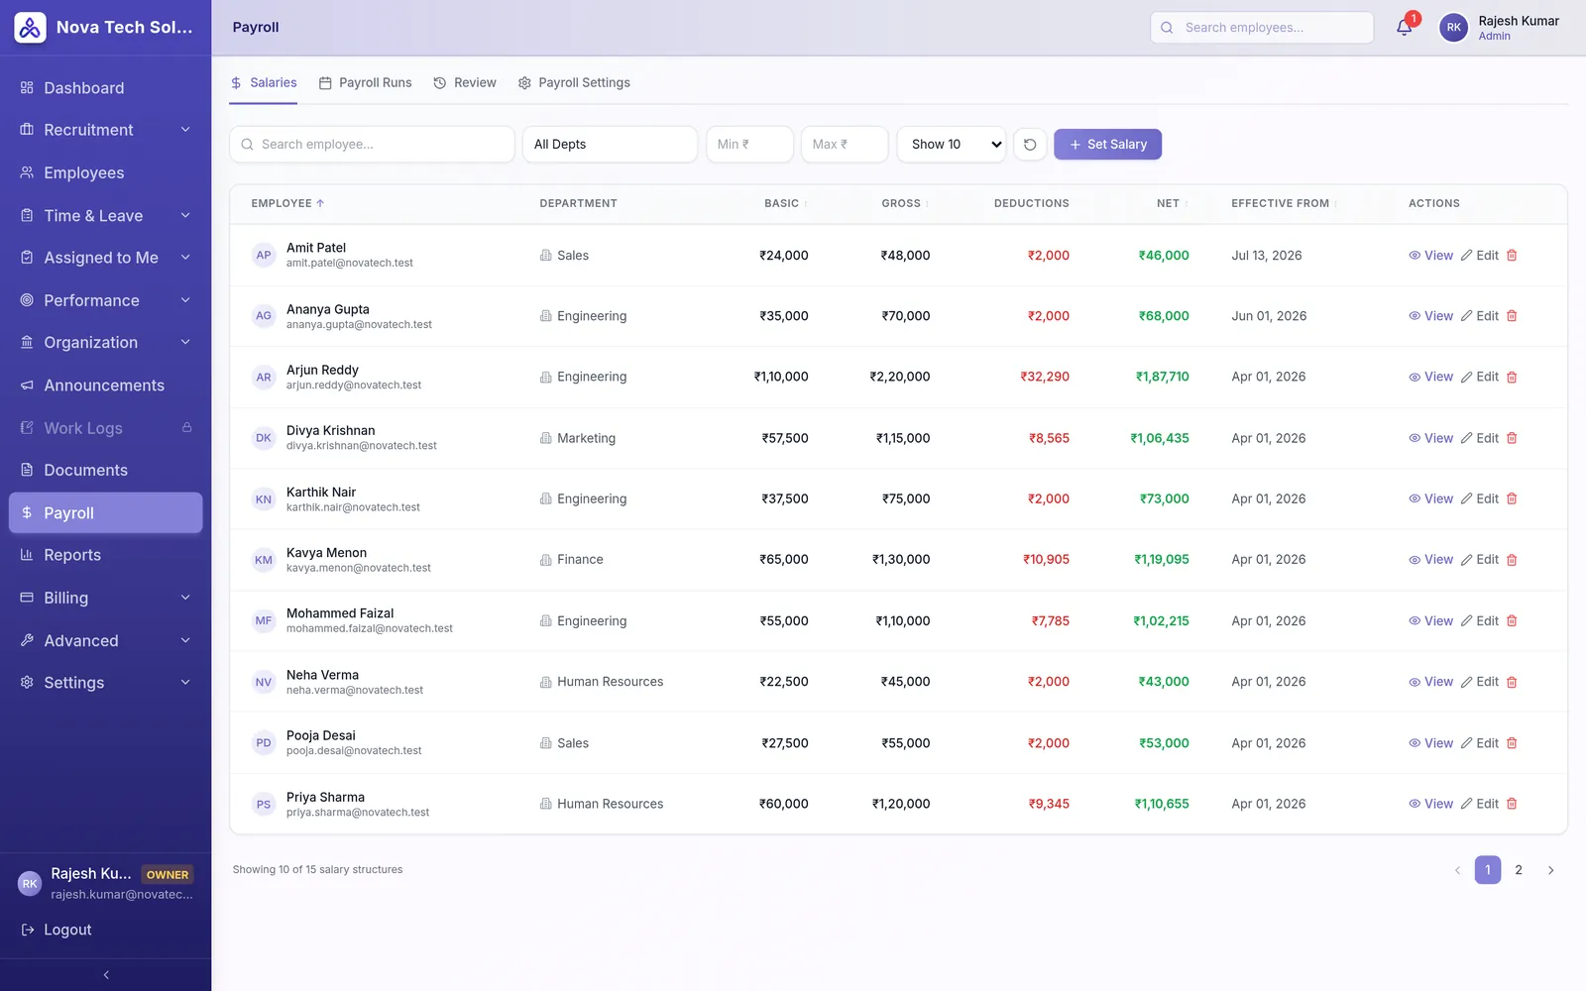Open the Show 10 page size dropdown

click(x=952, y=145)
